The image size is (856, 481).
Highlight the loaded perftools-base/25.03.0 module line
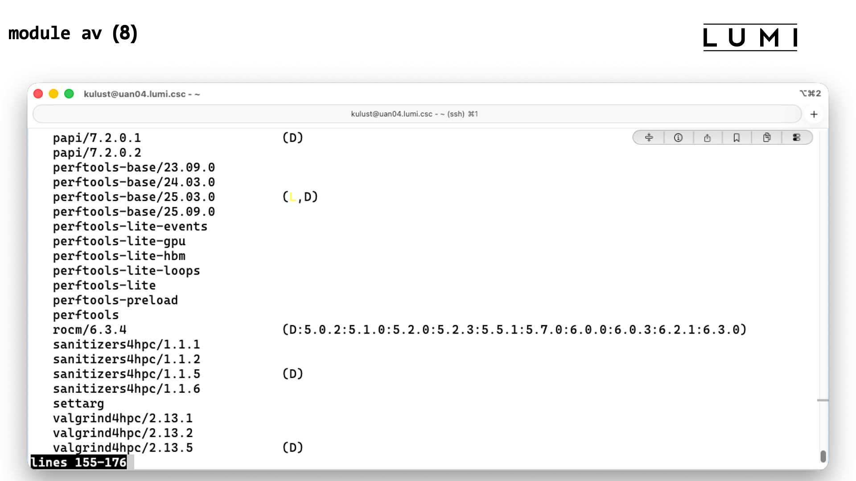click(134, 196)
